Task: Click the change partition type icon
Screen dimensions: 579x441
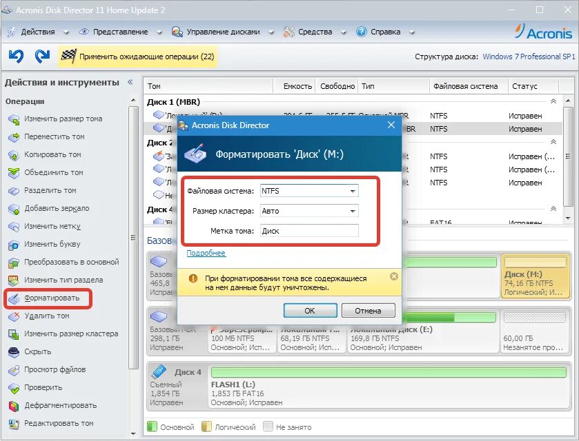Action: 14,280
